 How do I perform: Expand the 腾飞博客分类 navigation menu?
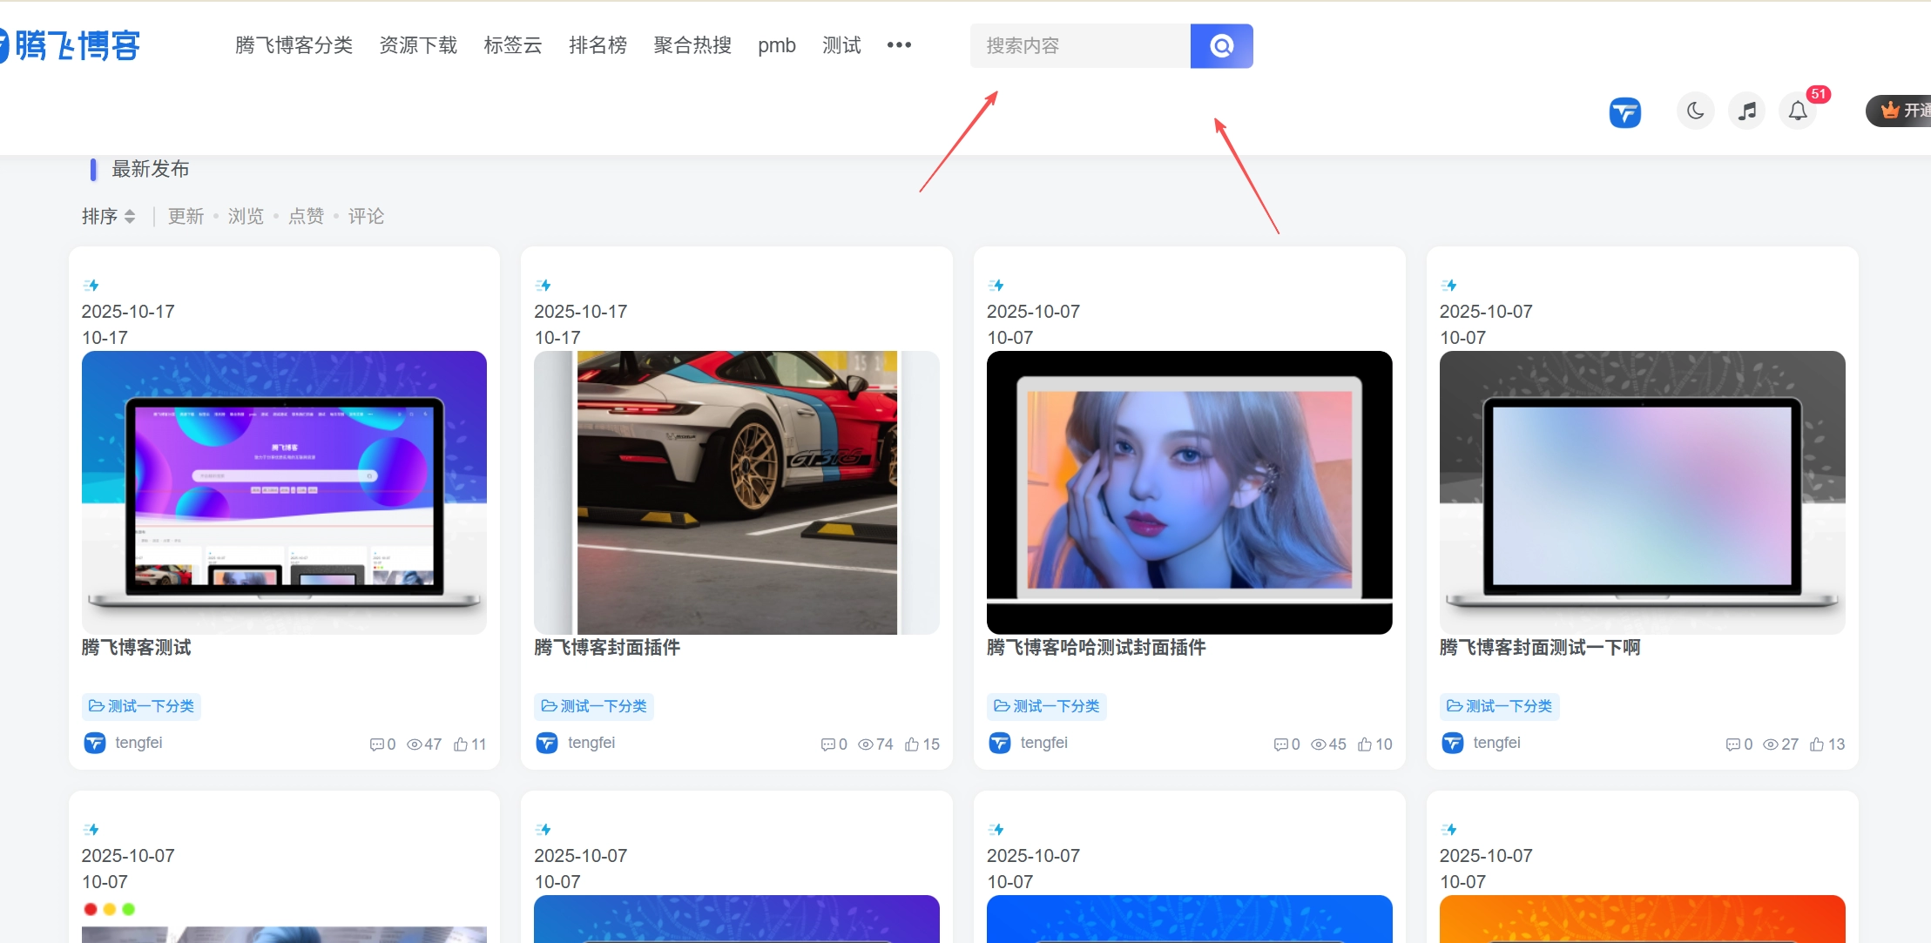coord(294,45)
